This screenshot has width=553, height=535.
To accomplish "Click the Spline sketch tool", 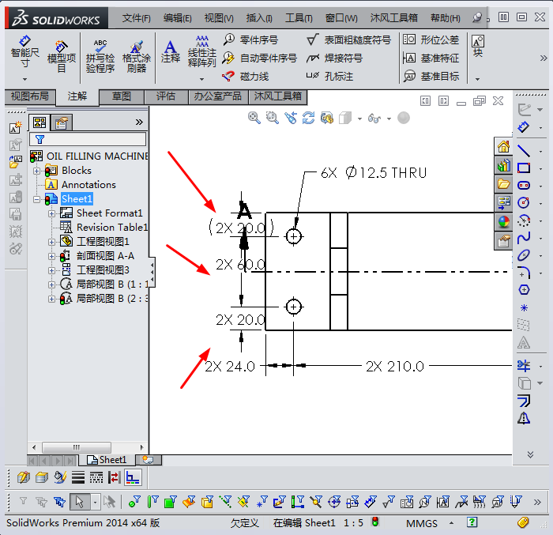I will [x=524, y=238].
